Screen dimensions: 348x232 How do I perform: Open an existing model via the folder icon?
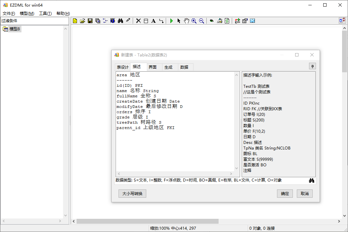pos(83,20)
